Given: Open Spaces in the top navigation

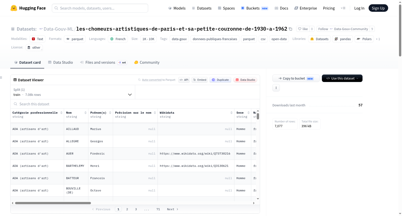Looking at the screenshot, I should coord(226,8).
